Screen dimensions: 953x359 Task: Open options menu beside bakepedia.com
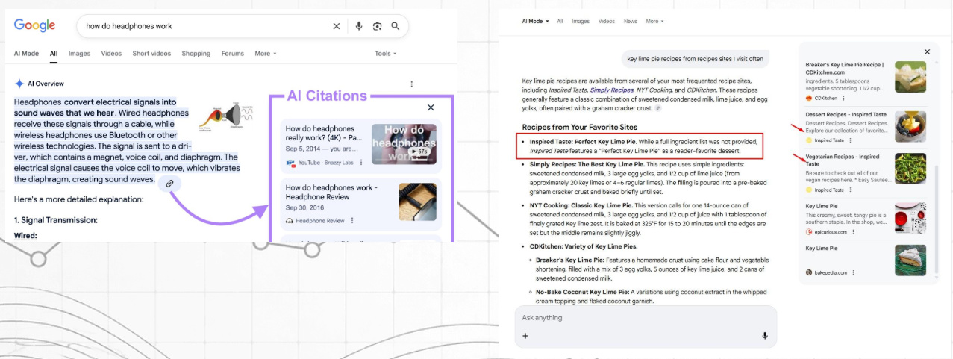click(853, 272)
